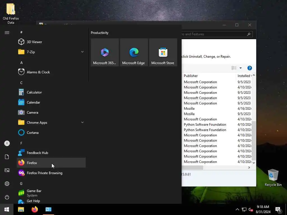The width and height of the screenshot is (287, 215).
Task: Open Pictures from Start sidebar
Action: click(x=7, y=170)
